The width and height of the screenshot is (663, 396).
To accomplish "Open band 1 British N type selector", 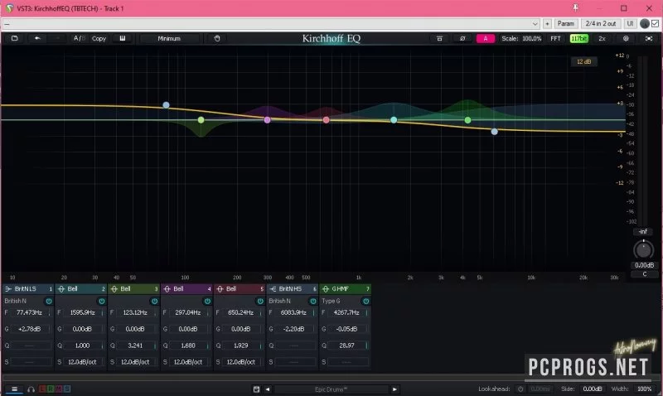I will [16, 302].
